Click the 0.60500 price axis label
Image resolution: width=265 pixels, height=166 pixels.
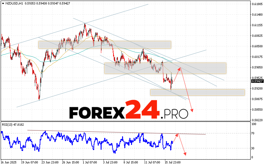click(x=257, y=46)
